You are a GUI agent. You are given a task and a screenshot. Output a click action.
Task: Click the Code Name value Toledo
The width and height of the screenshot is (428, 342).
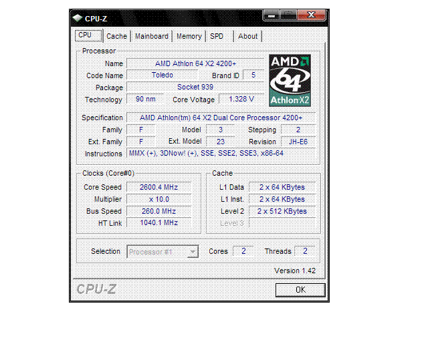click(163, 75)
